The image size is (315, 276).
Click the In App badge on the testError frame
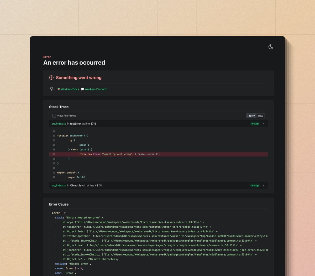click(x=255, y=123)
